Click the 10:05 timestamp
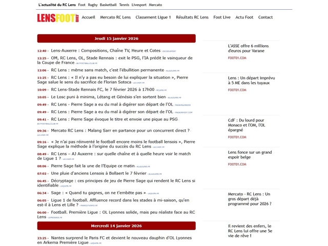Image resolution: width=328 pixels, height=246 pixels. pyautogui.click(x=42, y=97)
